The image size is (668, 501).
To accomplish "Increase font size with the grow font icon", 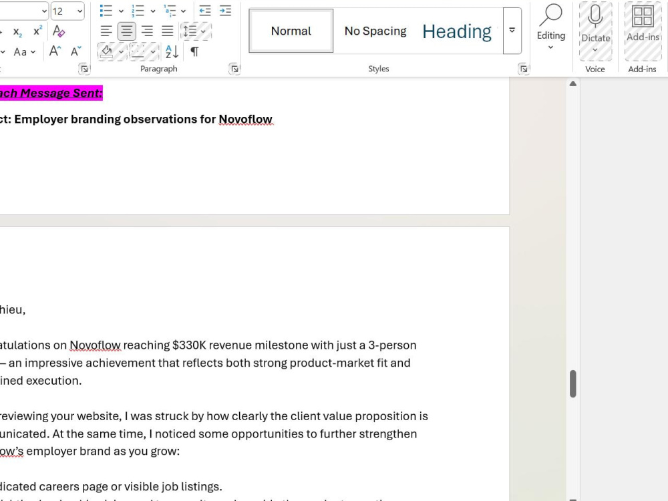I will pyautogui.click(x=55, y=51).
